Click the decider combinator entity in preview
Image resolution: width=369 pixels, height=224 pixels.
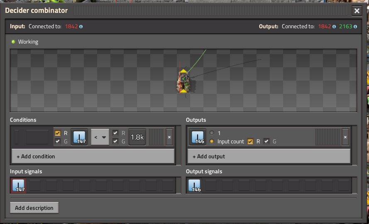point(184,81)
